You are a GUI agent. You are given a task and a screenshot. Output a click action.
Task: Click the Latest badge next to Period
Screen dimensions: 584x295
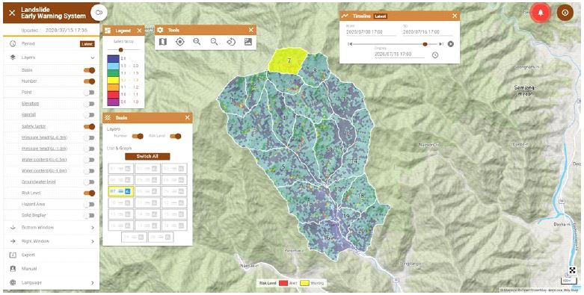[87, 44]
